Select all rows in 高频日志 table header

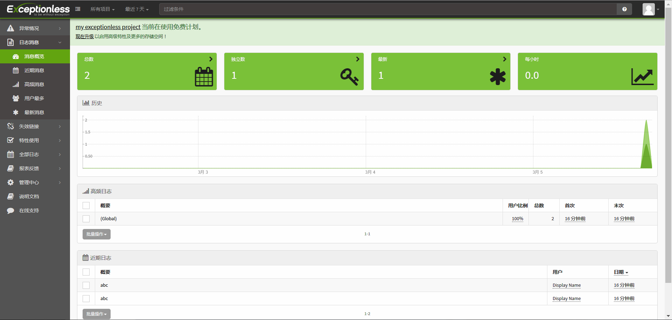[x=86, y=206]
